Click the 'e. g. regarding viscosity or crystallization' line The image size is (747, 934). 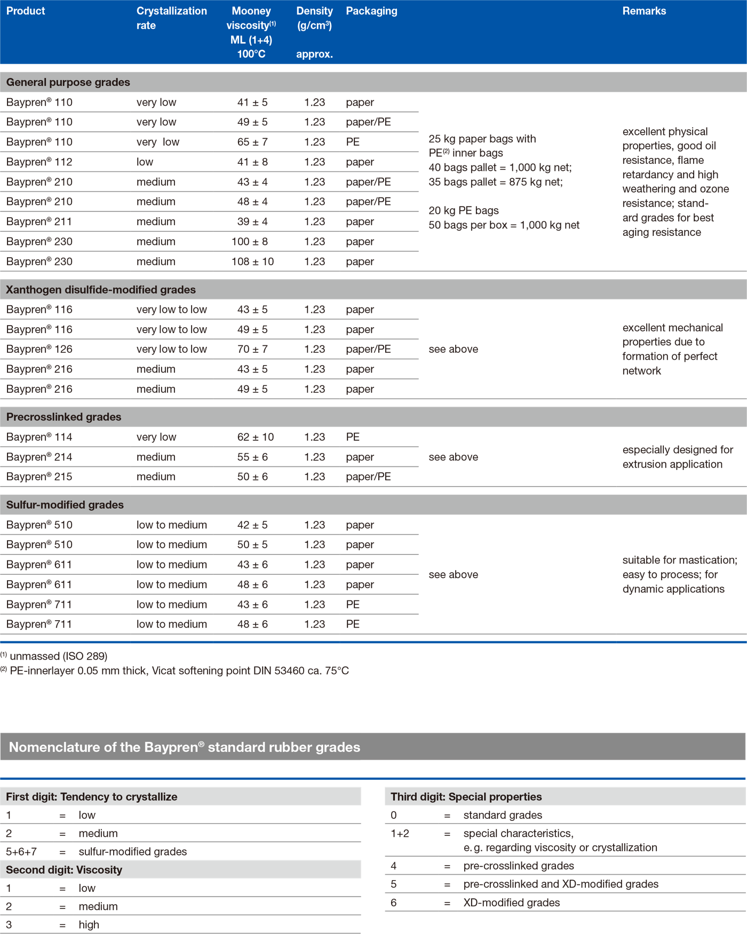coord(560,848)
